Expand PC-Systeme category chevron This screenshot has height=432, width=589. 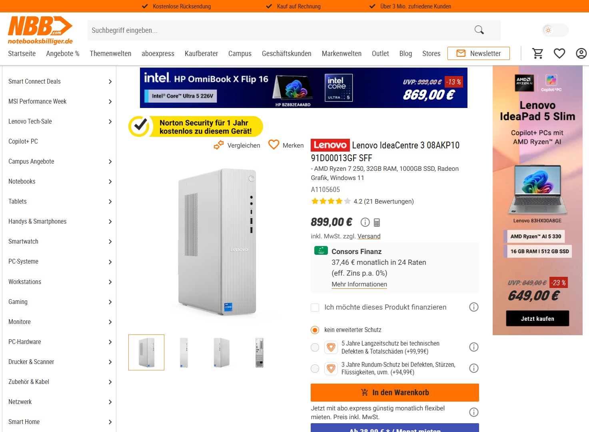tap(110, 262)
